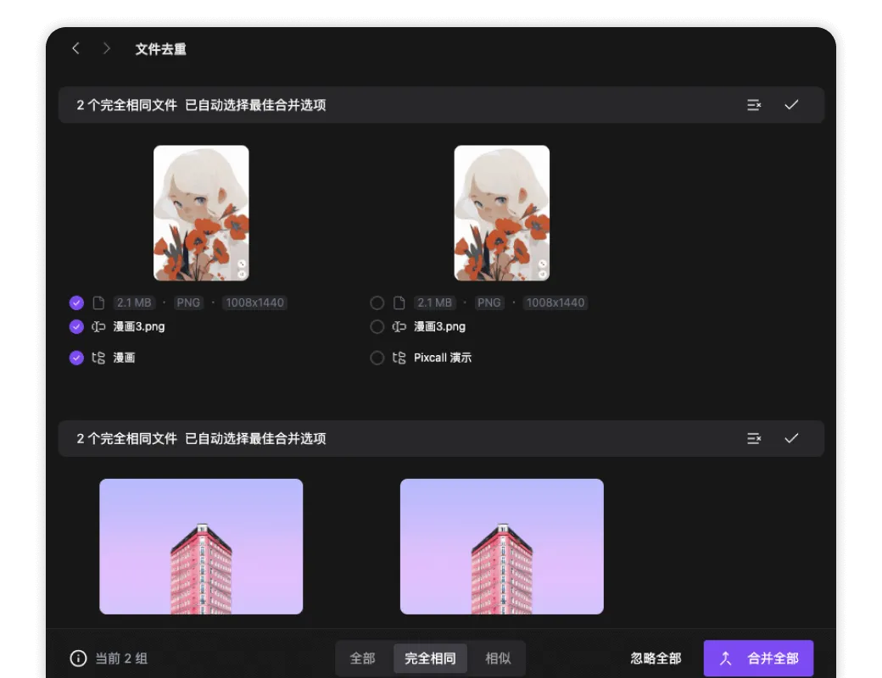Image resolution: width=882 pixels, height=678 pixels.
Task: Ignore second duplicate group via list-x icon
Action: 754,438
